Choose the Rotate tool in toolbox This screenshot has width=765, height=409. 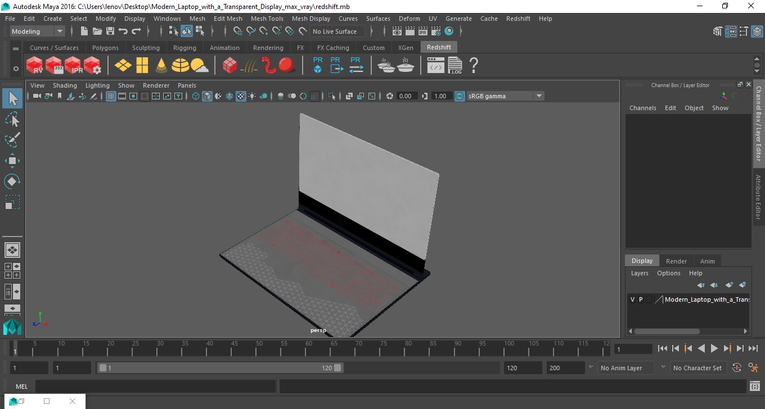(x=12, y=181)
